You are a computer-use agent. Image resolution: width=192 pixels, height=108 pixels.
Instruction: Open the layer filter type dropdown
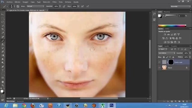coord(163,49)
